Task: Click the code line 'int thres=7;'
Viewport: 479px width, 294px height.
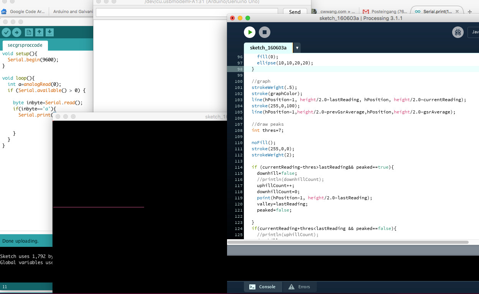Action: coord(267,130)
